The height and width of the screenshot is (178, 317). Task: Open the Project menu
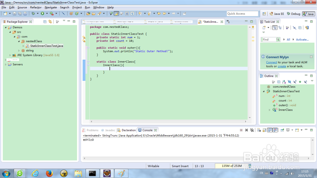pos(77,7)
